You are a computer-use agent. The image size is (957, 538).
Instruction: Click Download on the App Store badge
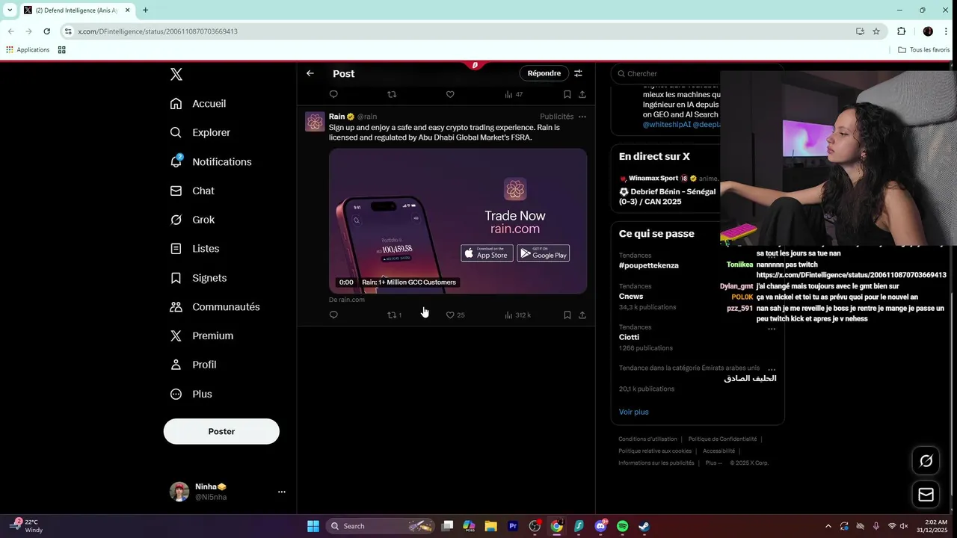(x=487, y=253)
